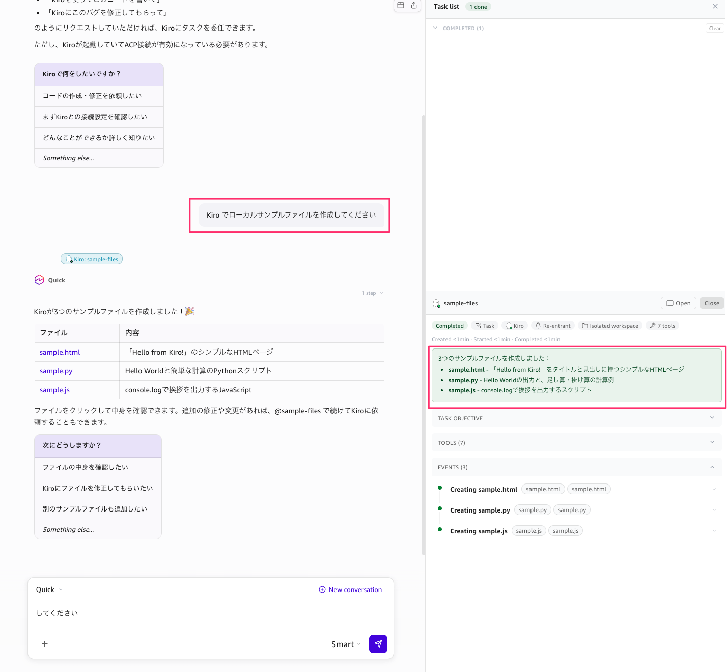Screen dimensions: 727x672
Task: Click the '1 done' badge in Task list header
Action: click(479, 7)
